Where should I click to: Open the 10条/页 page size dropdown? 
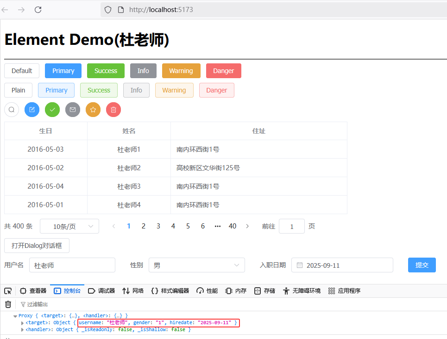coord(69,226)
